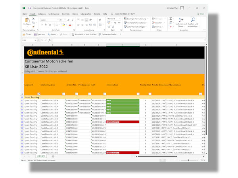Click the orientation text-angle icon
The width and height of the screenshot is (238, 178).
click(90, 20)
